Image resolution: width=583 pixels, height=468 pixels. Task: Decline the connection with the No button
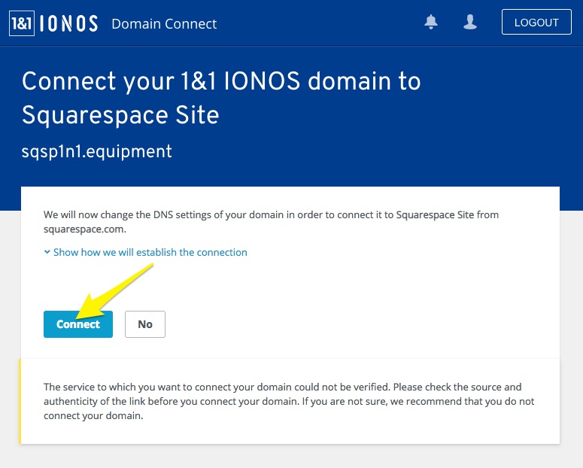coord(145,324)
